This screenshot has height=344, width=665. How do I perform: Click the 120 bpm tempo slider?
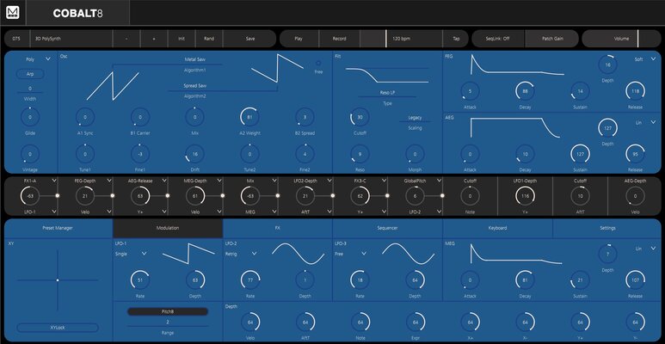[x=401, y=38]
